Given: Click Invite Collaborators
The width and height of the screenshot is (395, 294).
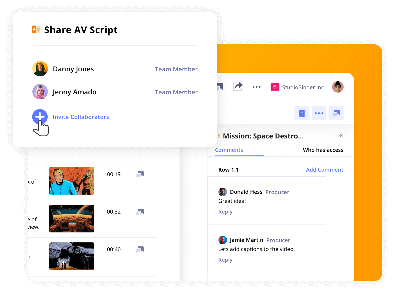Looking at the screenshot, I should tap(81, 117).
